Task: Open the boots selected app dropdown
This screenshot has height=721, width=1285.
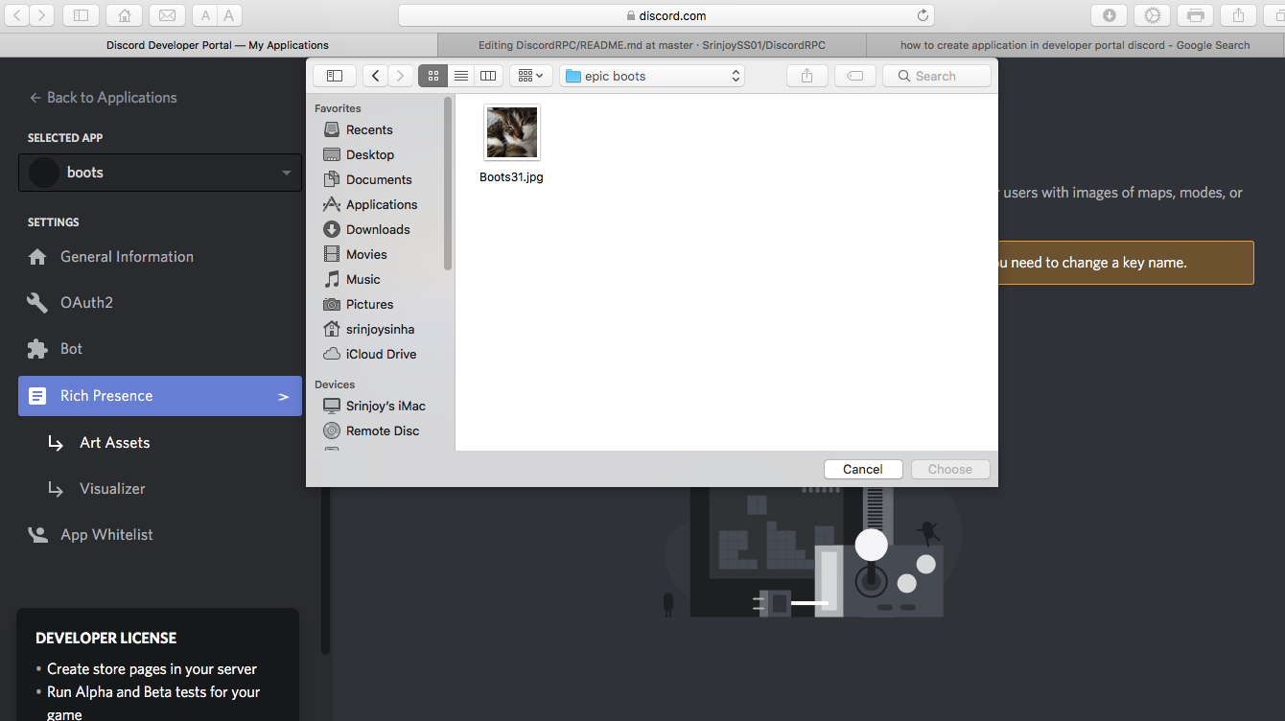Action: coord(160,173)
